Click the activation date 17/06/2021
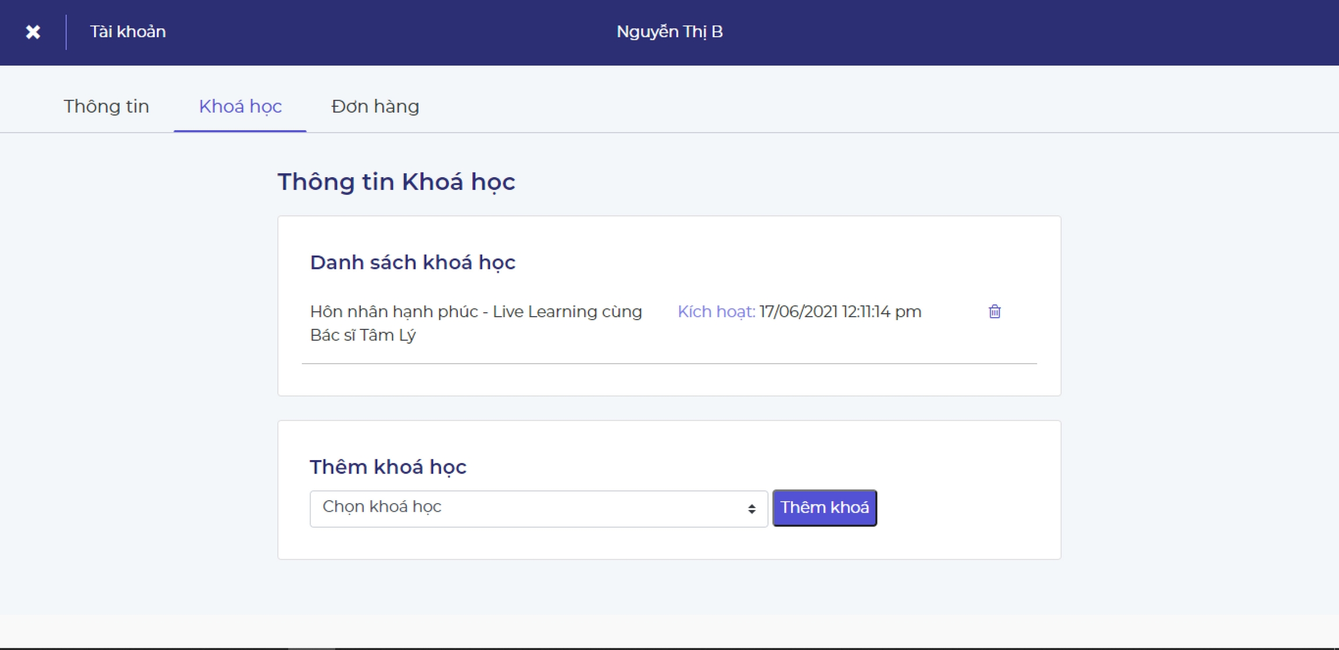 pos(799,312)
